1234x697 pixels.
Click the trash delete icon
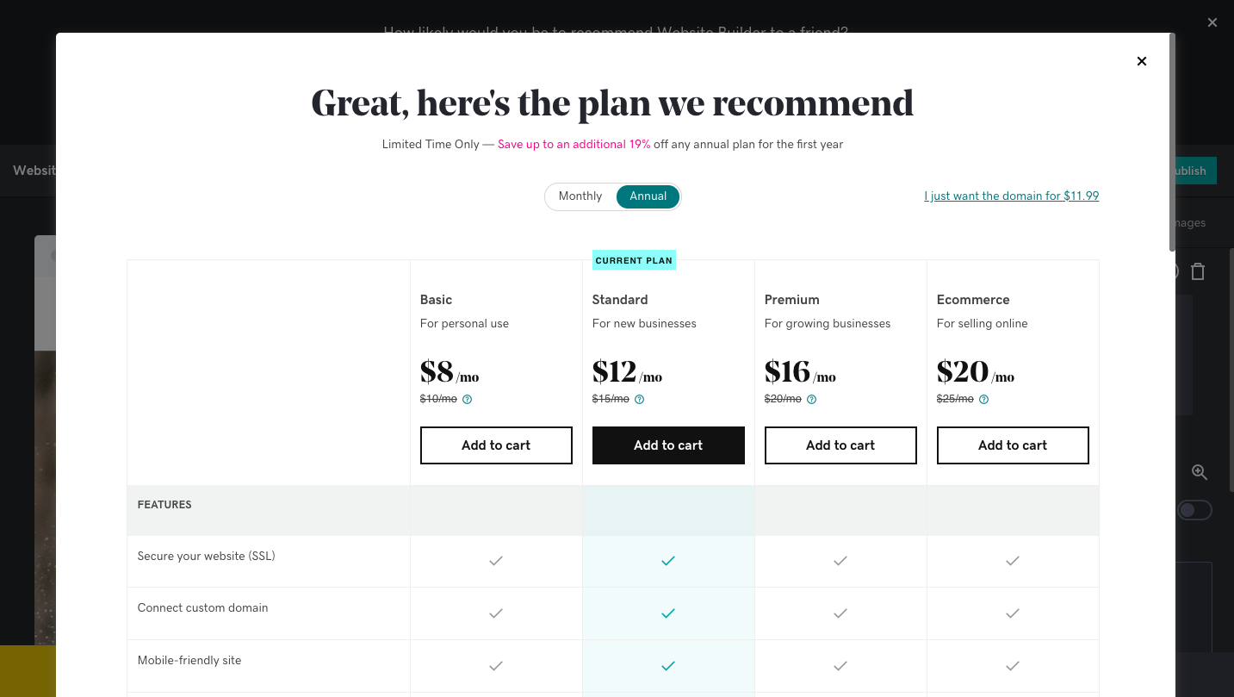coord(1198,271)
